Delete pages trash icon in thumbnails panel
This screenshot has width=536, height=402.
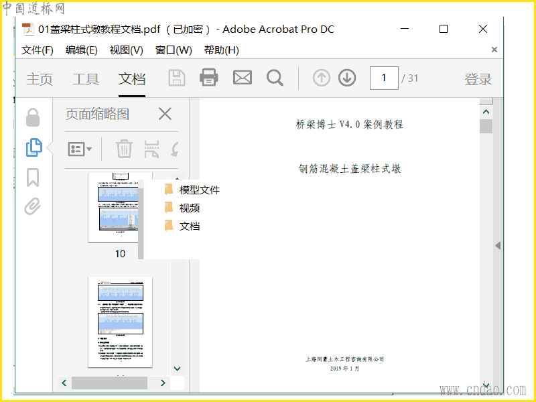(x=124, y=149)
